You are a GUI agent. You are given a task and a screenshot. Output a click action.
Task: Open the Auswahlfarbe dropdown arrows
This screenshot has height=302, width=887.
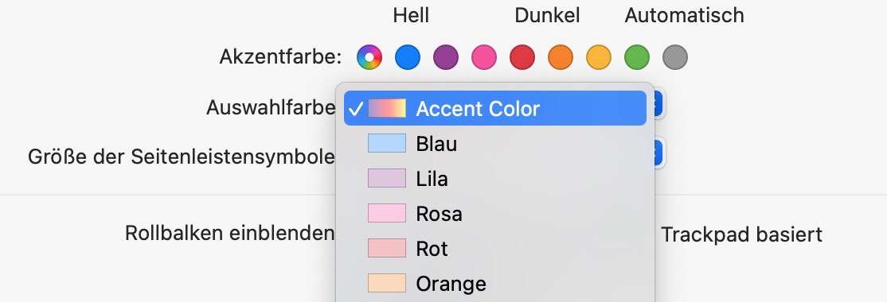(659, 105)
